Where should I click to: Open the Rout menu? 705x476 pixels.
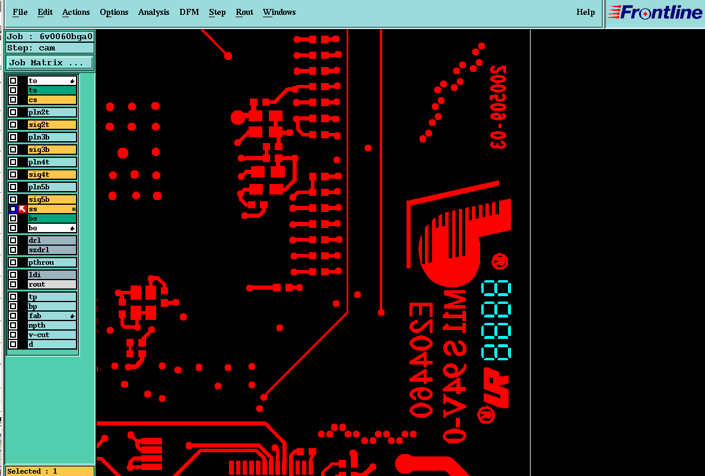coord(244,12)
